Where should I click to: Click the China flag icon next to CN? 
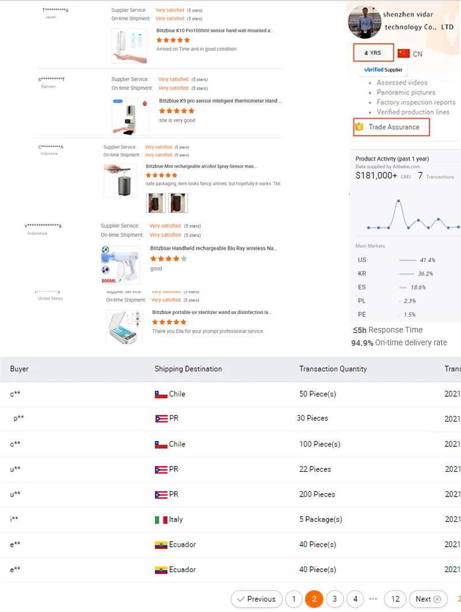[x=403, y=54]
